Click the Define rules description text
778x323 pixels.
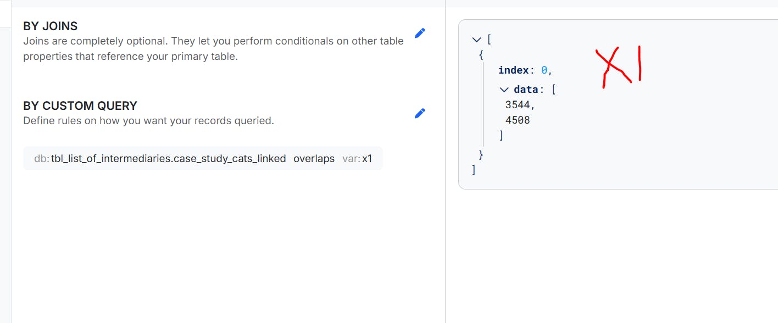[148, 120]
